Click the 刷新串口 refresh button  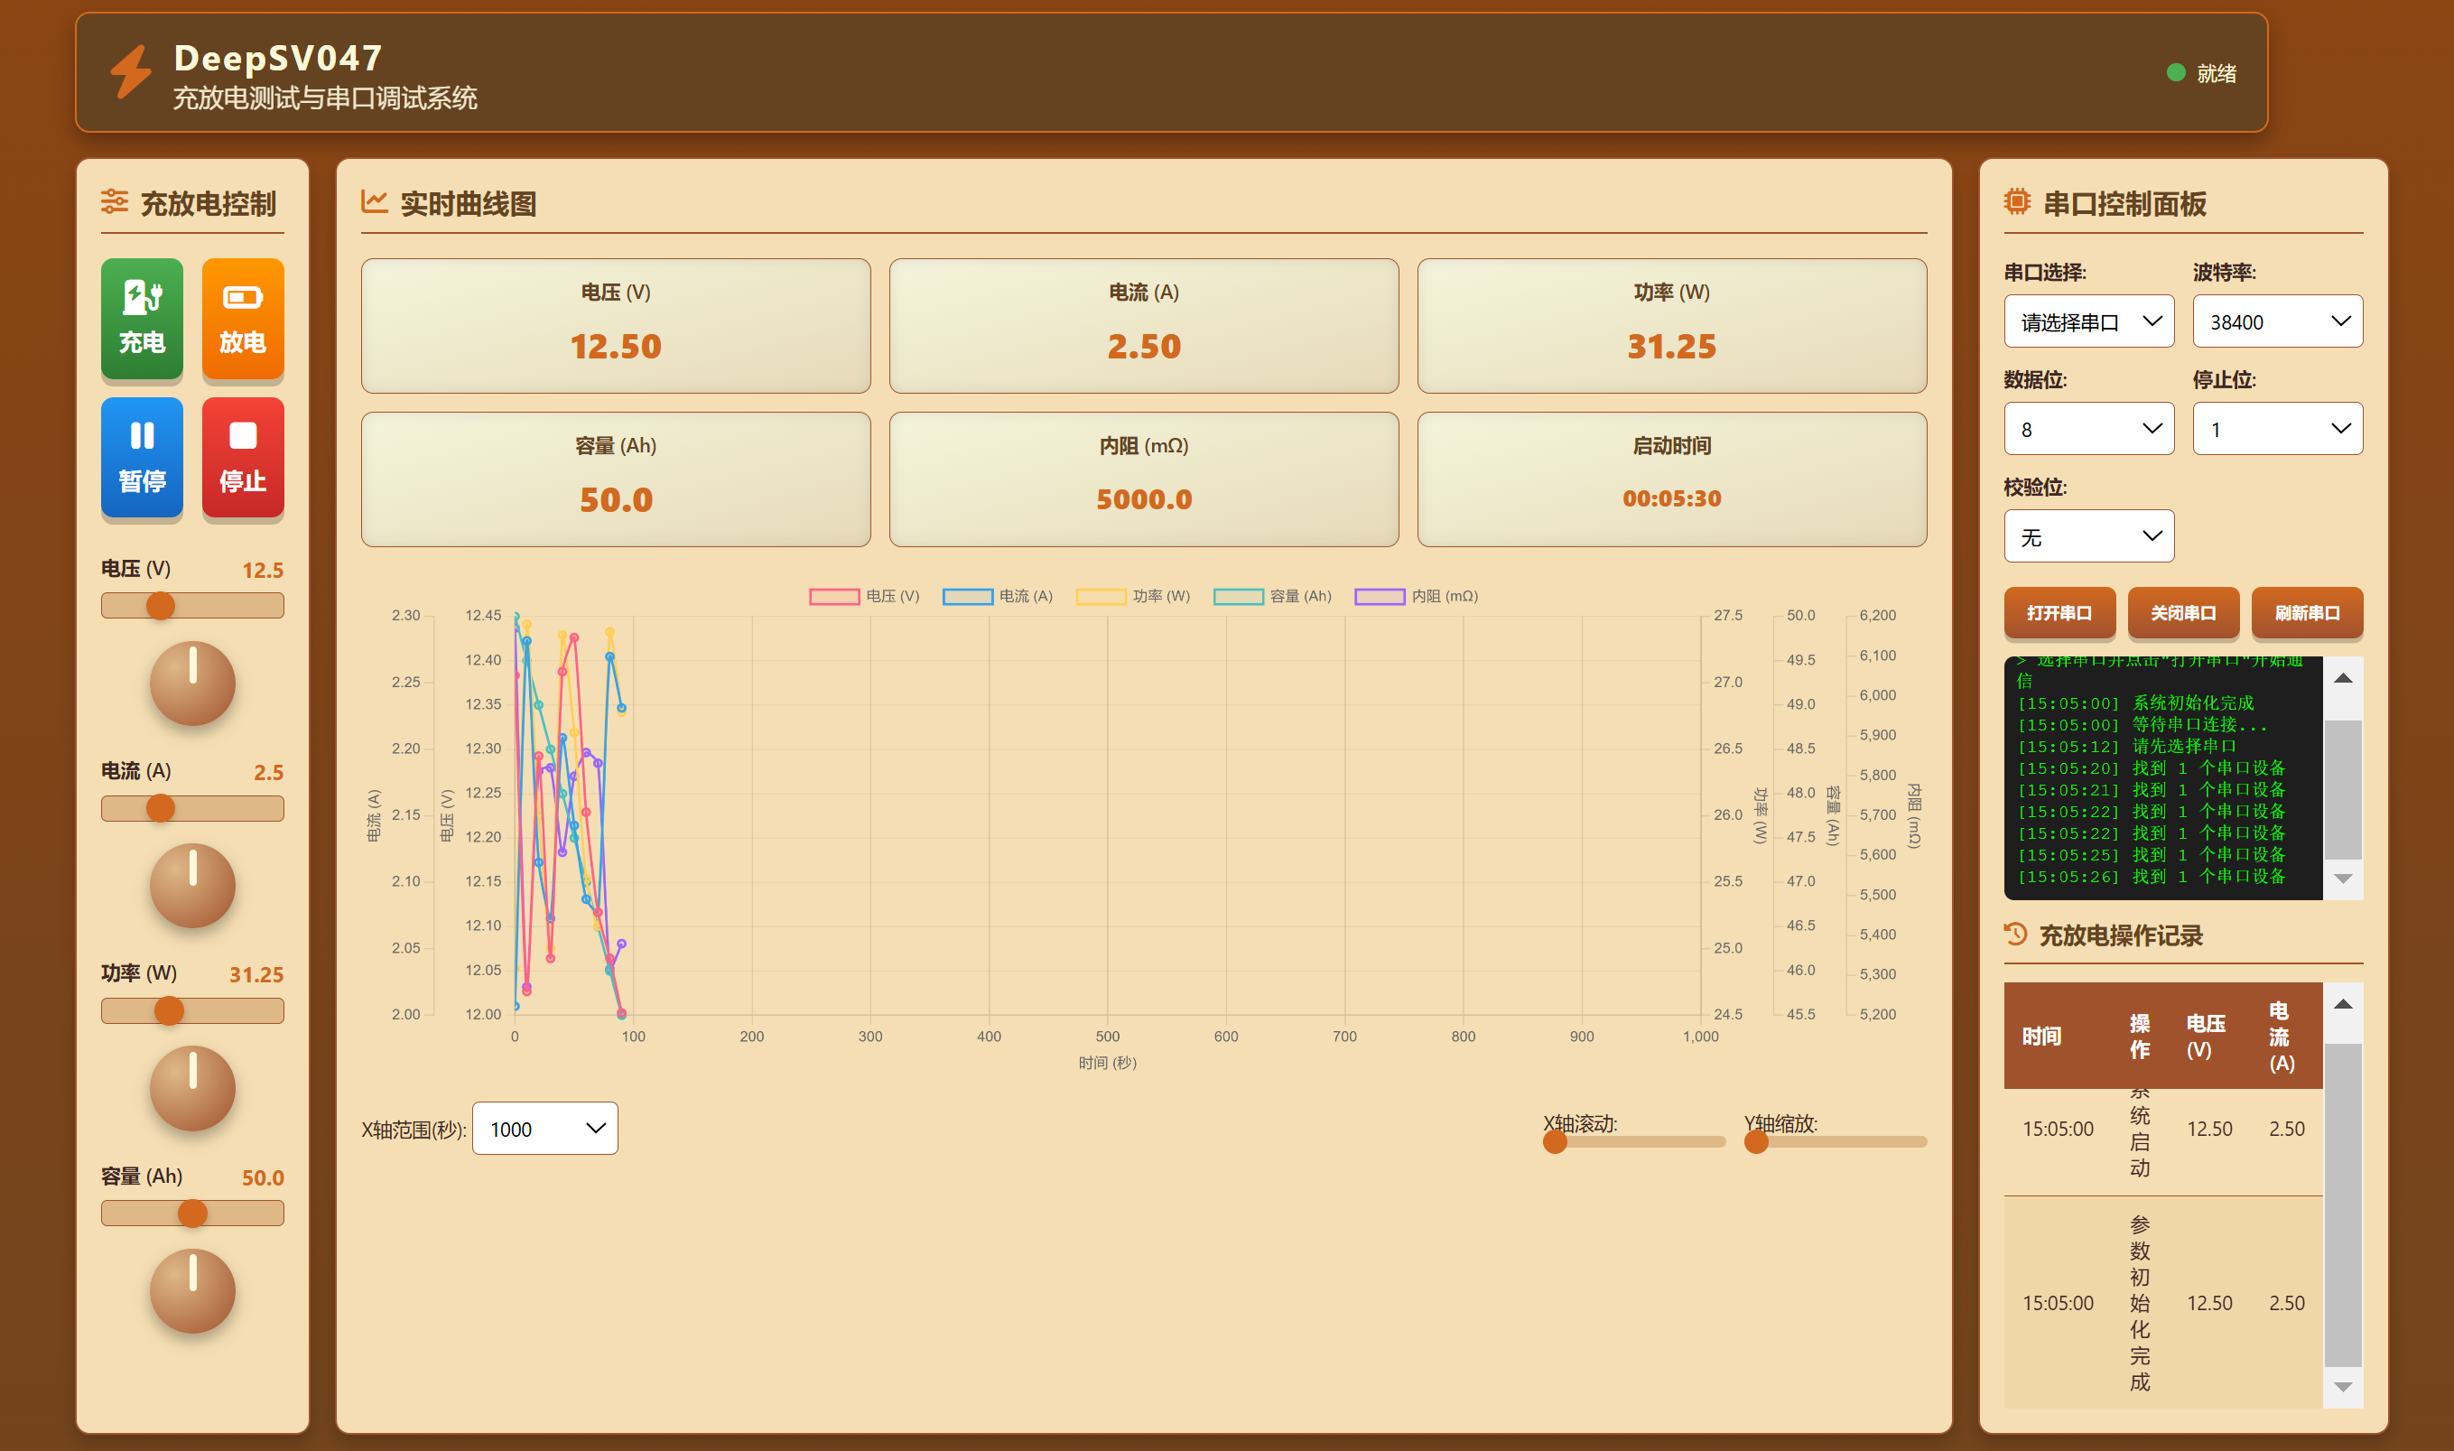tap(2306, 613)
